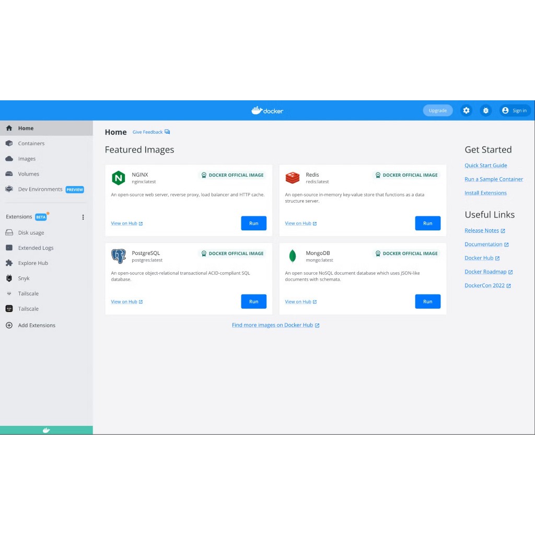Screen dimensions: 535x535
Task: Click the Docker whale icon in footer
Action: coord(46,430)
